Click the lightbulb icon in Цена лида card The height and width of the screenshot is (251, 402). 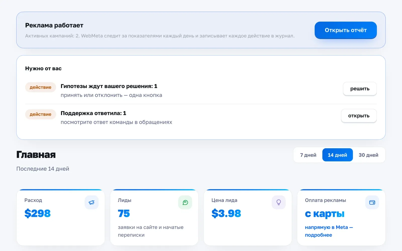(279, 202)
